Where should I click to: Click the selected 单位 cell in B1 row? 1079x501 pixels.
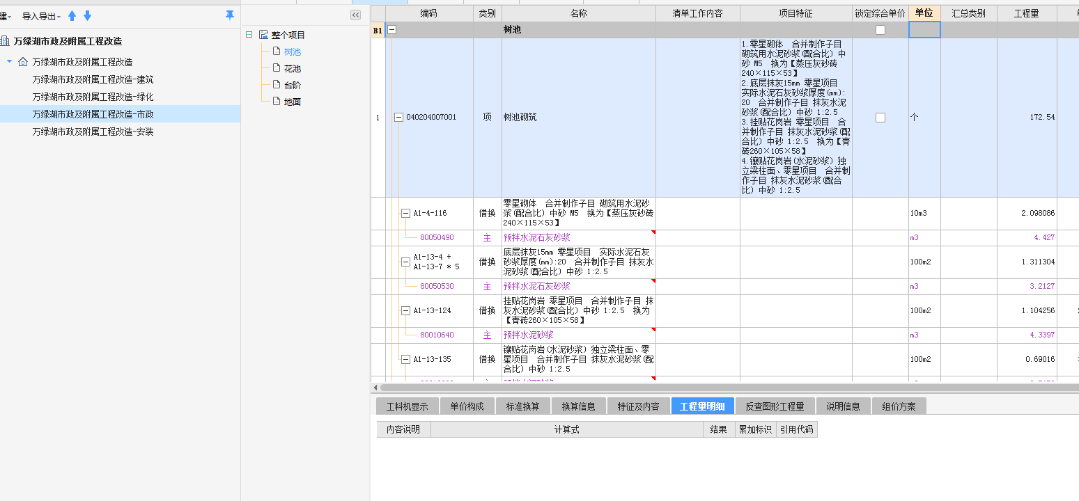(924, 30)
